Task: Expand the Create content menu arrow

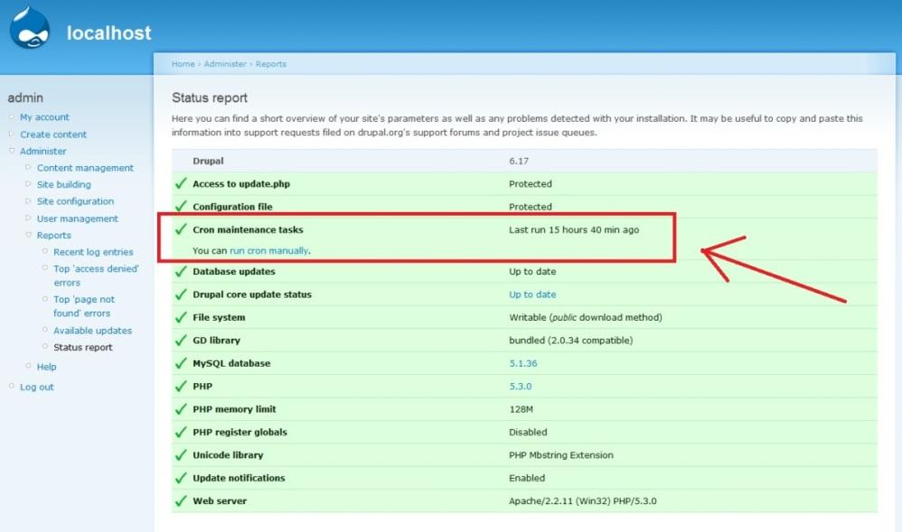Action: tap(12, 134)
